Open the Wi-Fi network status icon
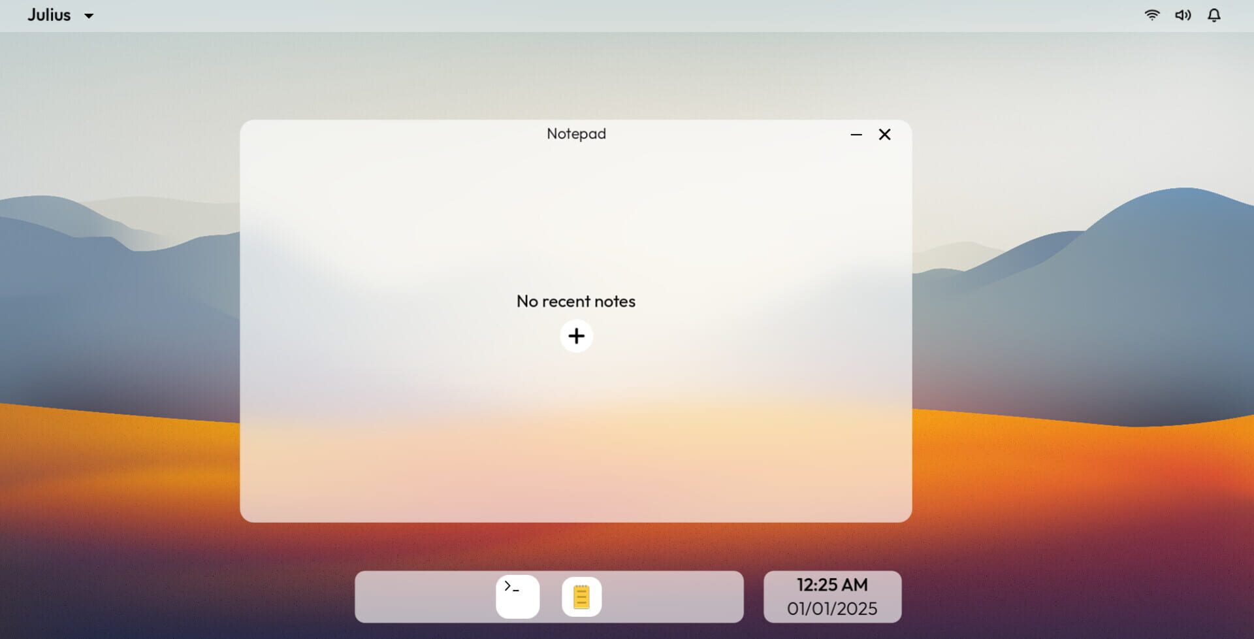Image resolution: width=1254 pixels, height=639 pixels. coord(1152,15)
